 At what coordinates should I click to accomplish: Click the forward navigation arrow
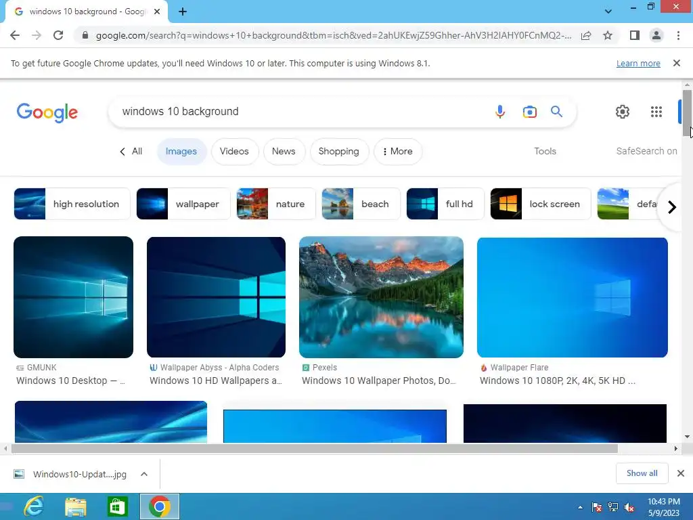[37, 35]
